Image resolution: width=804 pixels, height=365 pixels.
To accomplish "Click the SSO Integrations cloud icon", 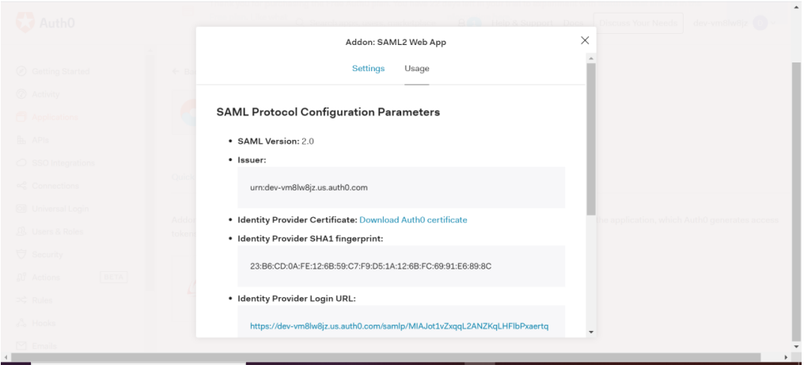I will coord(21,163).
